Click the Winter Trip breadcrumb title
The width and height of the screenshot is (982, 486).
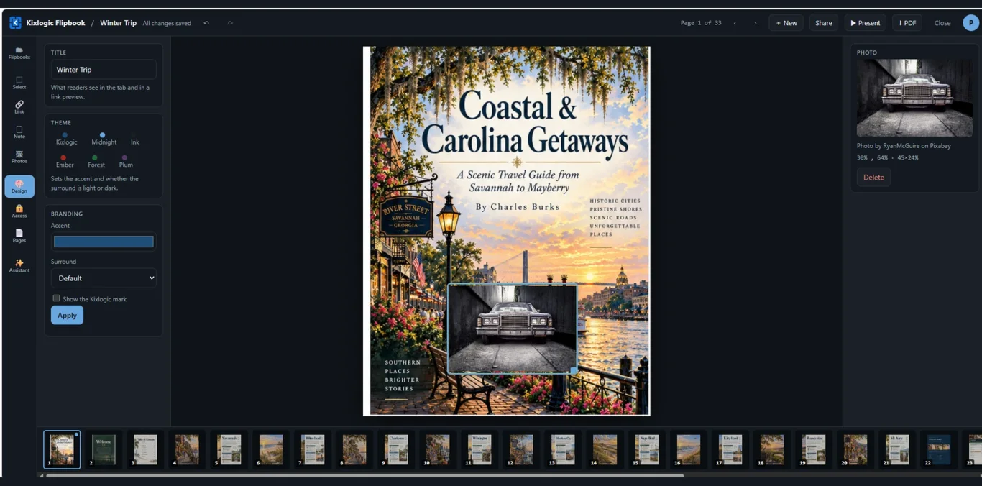coord(118,23)
